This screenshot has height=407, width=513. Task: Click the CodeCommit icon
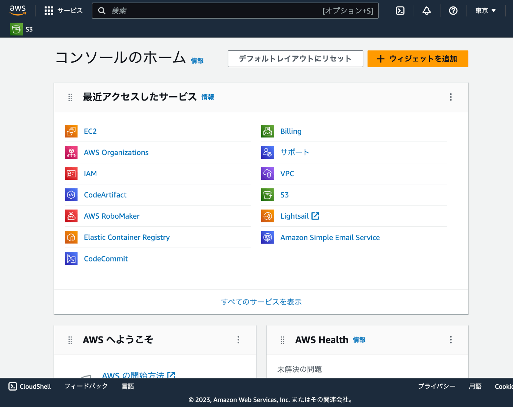click(71, 259)
